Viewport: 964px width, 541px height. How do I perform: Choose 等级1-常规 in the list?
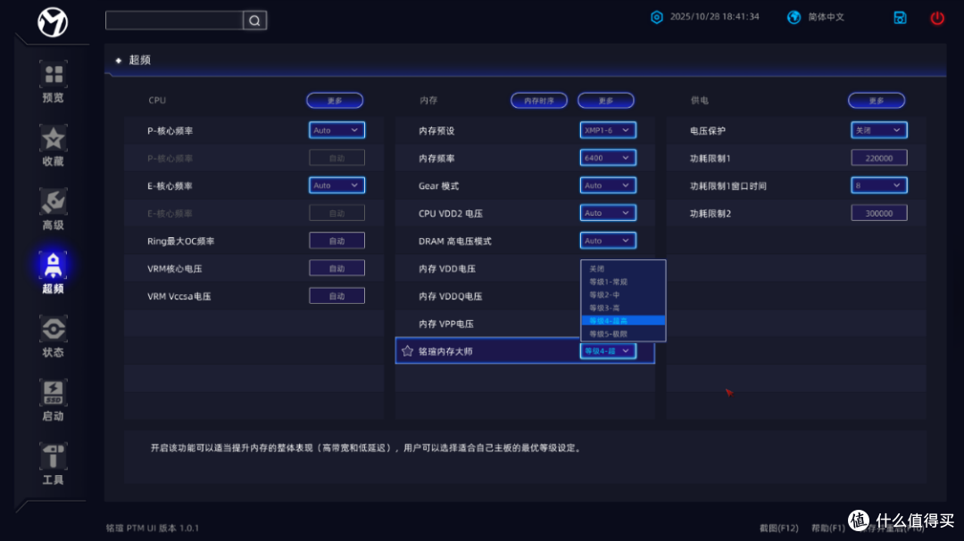(x=623, y=282)
